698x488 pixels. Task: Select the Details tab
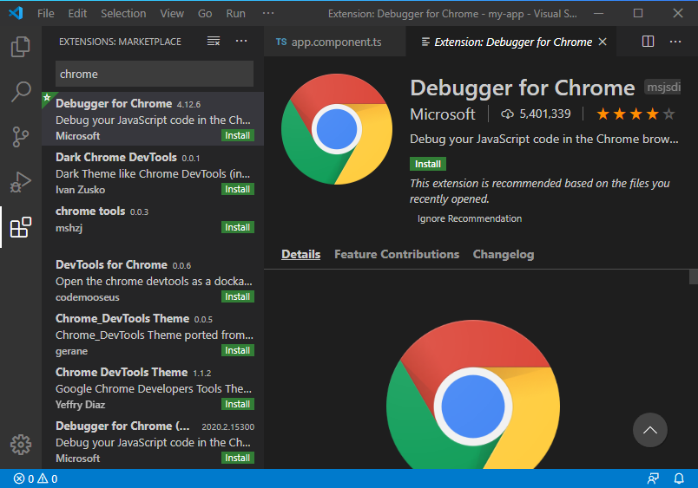301,254
